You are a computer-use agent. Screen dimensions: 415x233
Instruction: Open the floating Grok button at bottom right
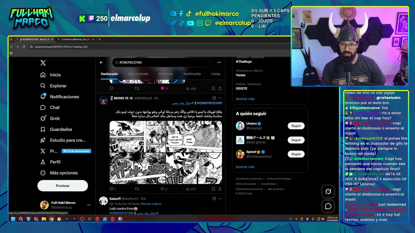pos(328,192)
